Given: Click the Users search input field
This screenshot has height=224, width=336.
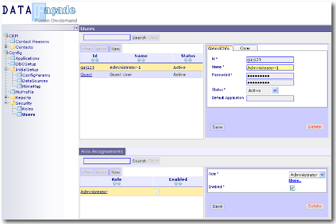Looking at the screenshot, I should [x=106, y=38].
